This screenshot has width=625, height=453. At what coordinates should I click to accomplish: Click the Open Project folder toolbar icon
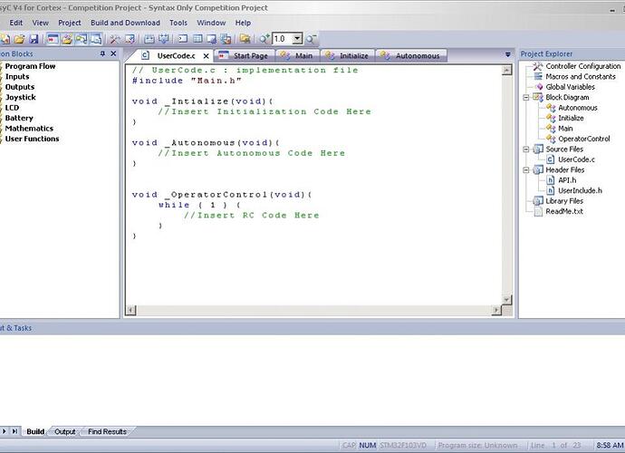tap(20, 39)
